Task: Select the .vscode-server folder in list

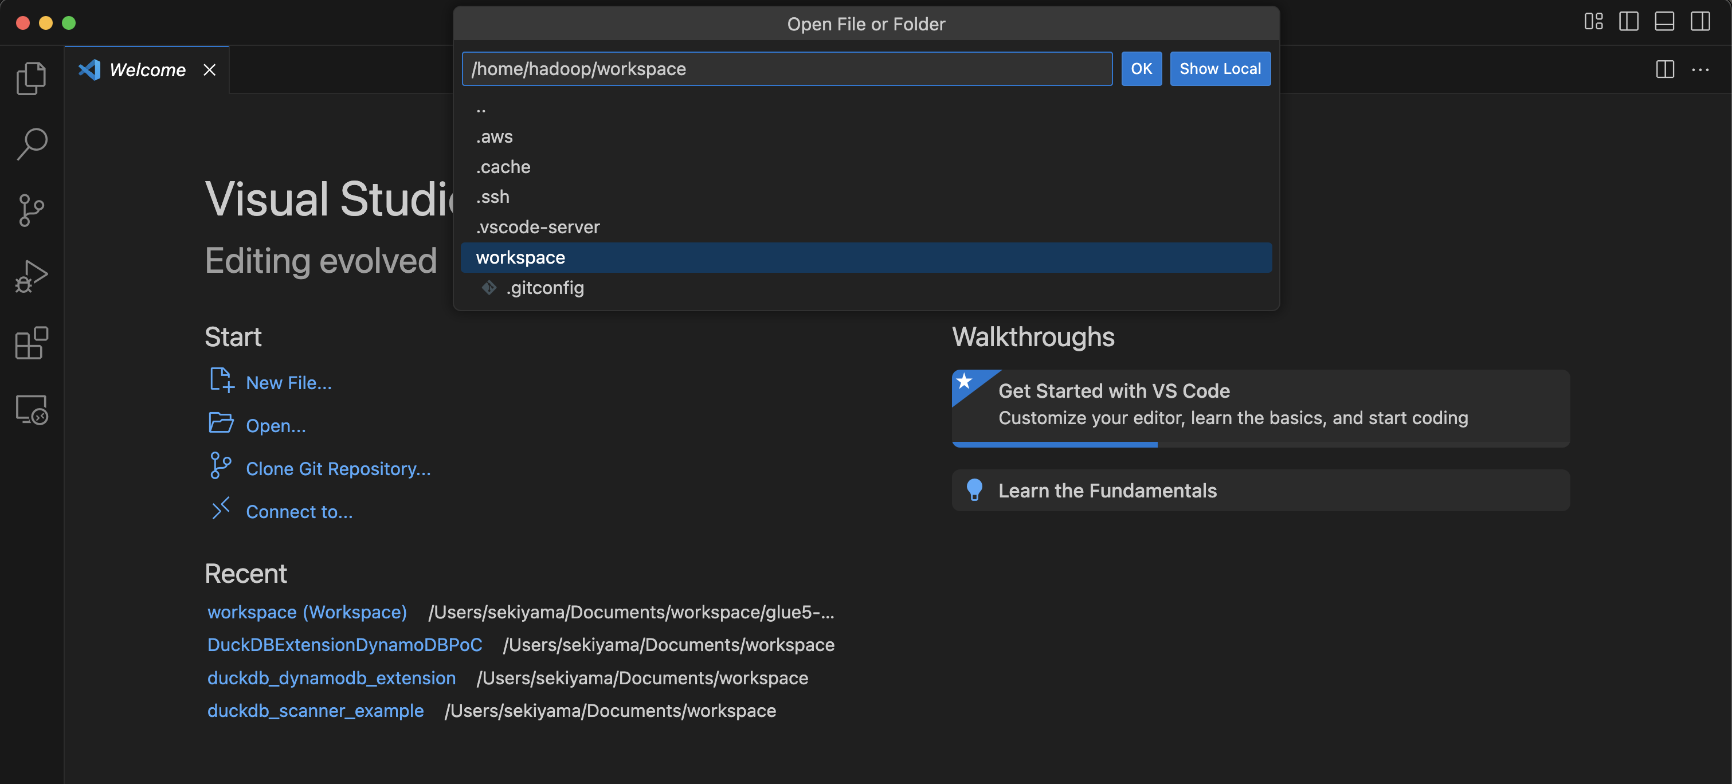Action: (538, 228)
